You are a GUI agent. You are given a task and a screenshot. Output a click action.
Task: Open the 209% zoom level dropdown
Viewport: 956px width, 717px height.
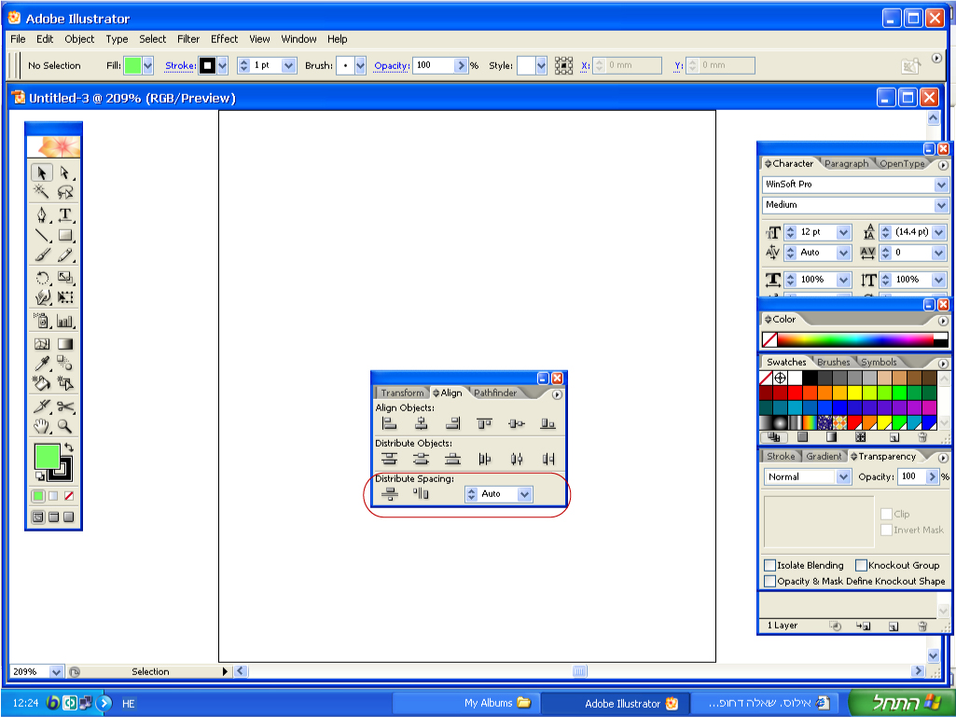55,672
